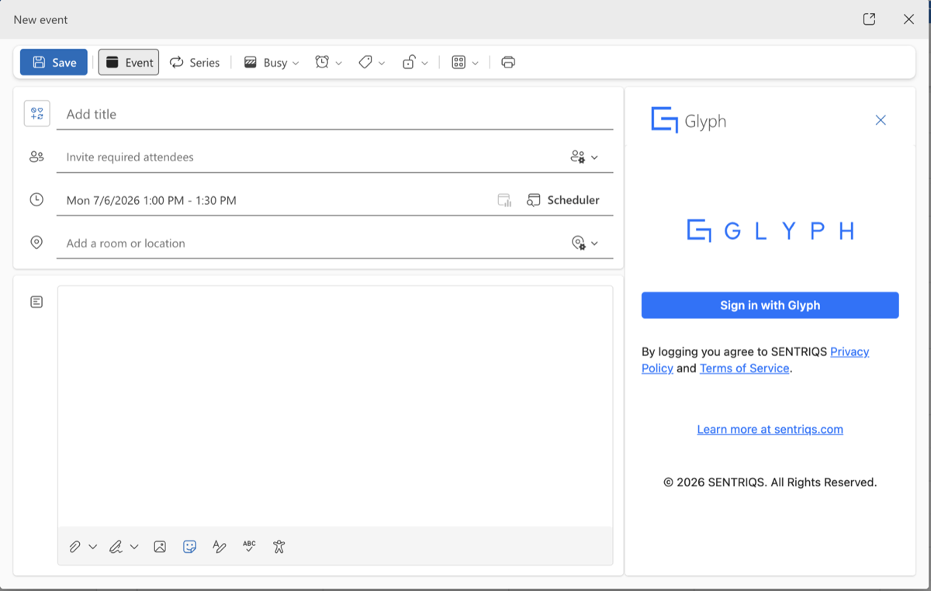The image size is (931, 591).
Task: Click the reminder alarm clock icon
Action: coord(322,62)
